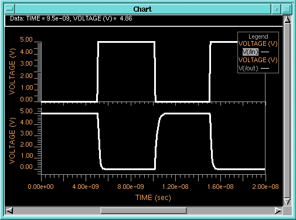Viewport: 296px width, 220px height.
Task: Click the maximize square button in title bar
Action: (x=287, y=9)
